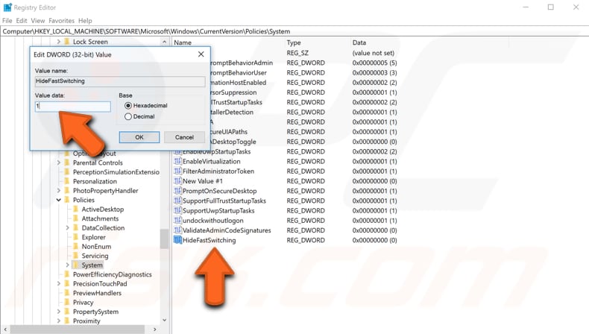589x334 pixels.
Task: Expand the PrecisionTouchPad key
Action: pyautogui.click(x=59, y=283)
